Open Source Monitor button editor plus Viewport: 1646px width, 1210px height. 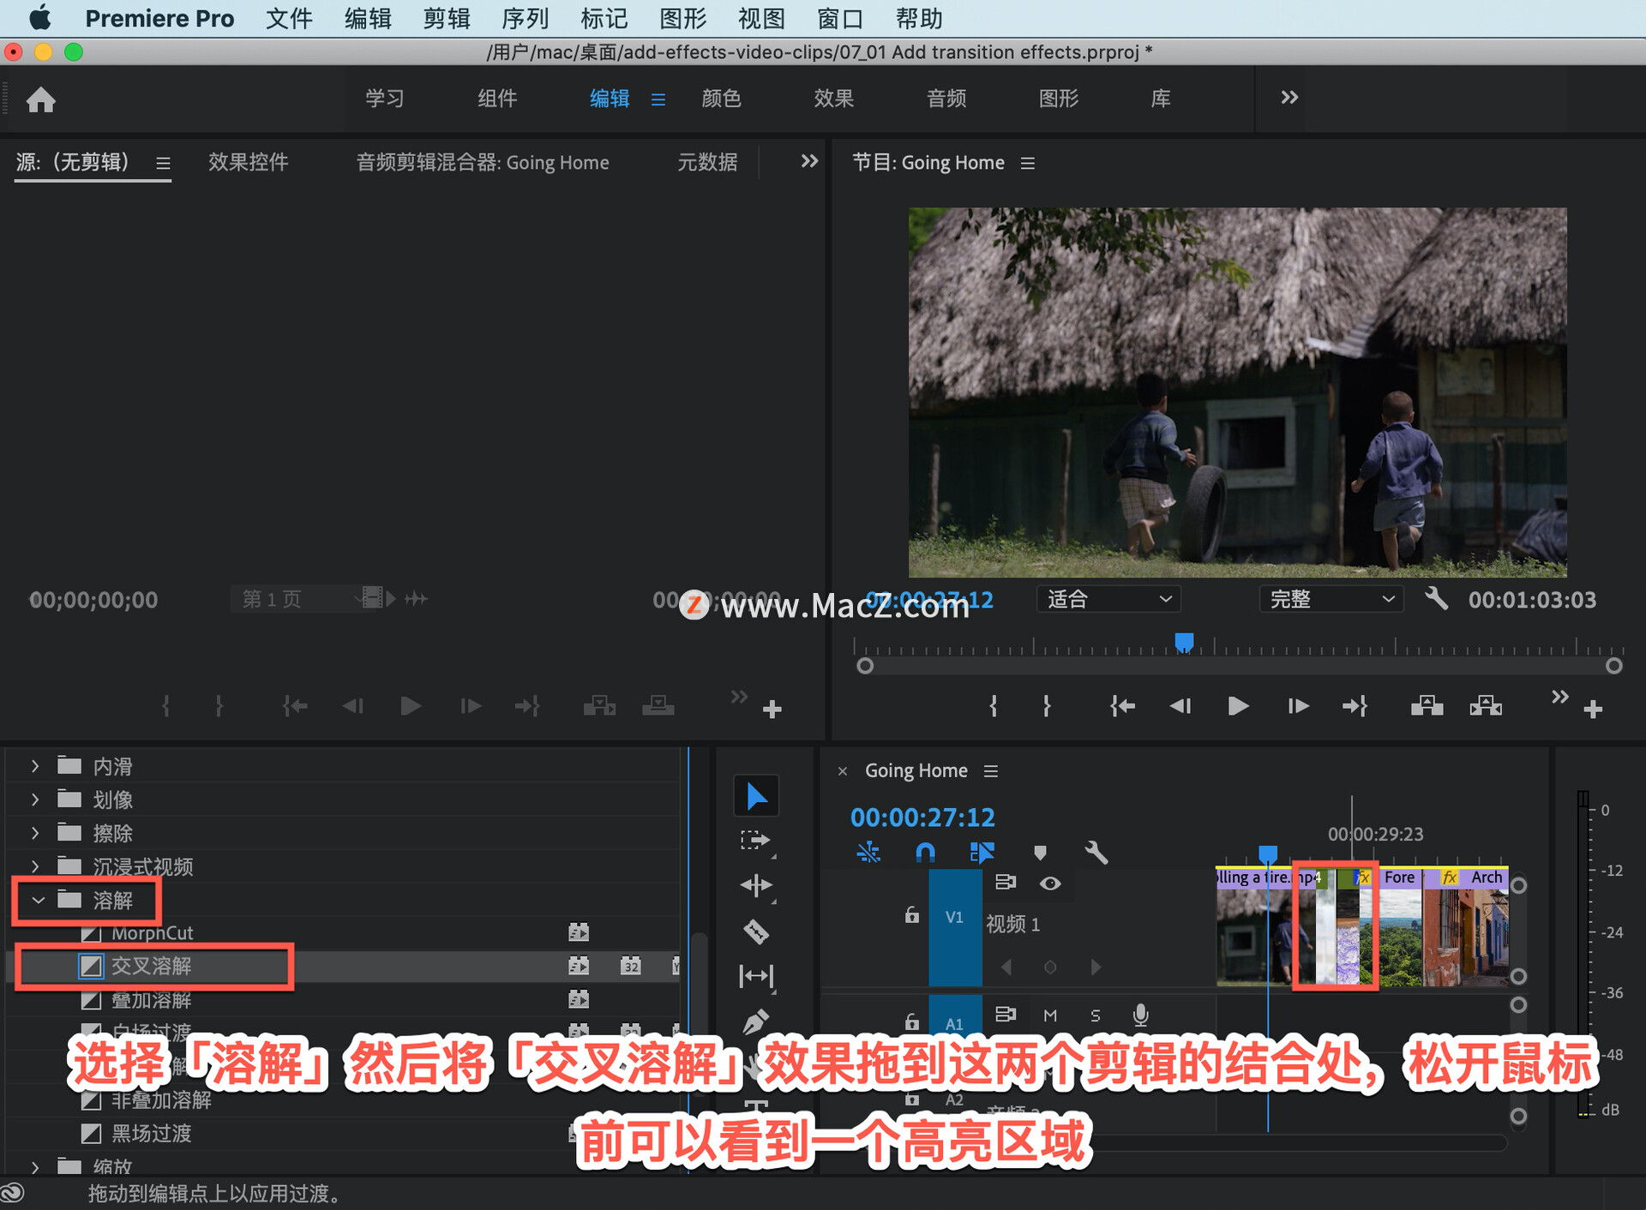tap(772, 710)
